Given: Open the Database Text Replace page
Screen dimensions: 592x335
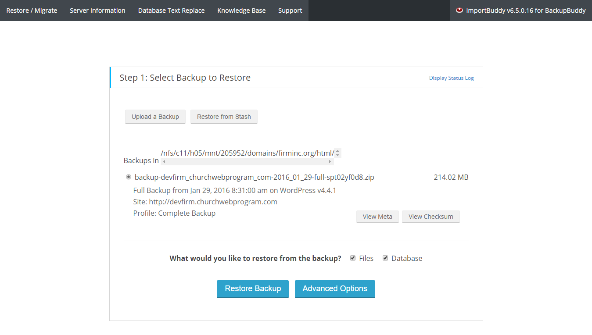Looking at the screenshot, I should [x=171, y=11].
